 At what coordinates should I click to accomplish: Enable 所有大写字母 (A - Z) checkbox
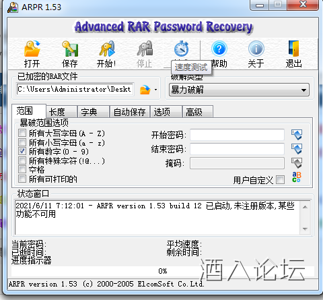pos(22,133)
